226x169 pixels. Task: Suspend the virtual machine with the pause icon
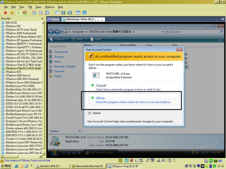pos(12,13)
